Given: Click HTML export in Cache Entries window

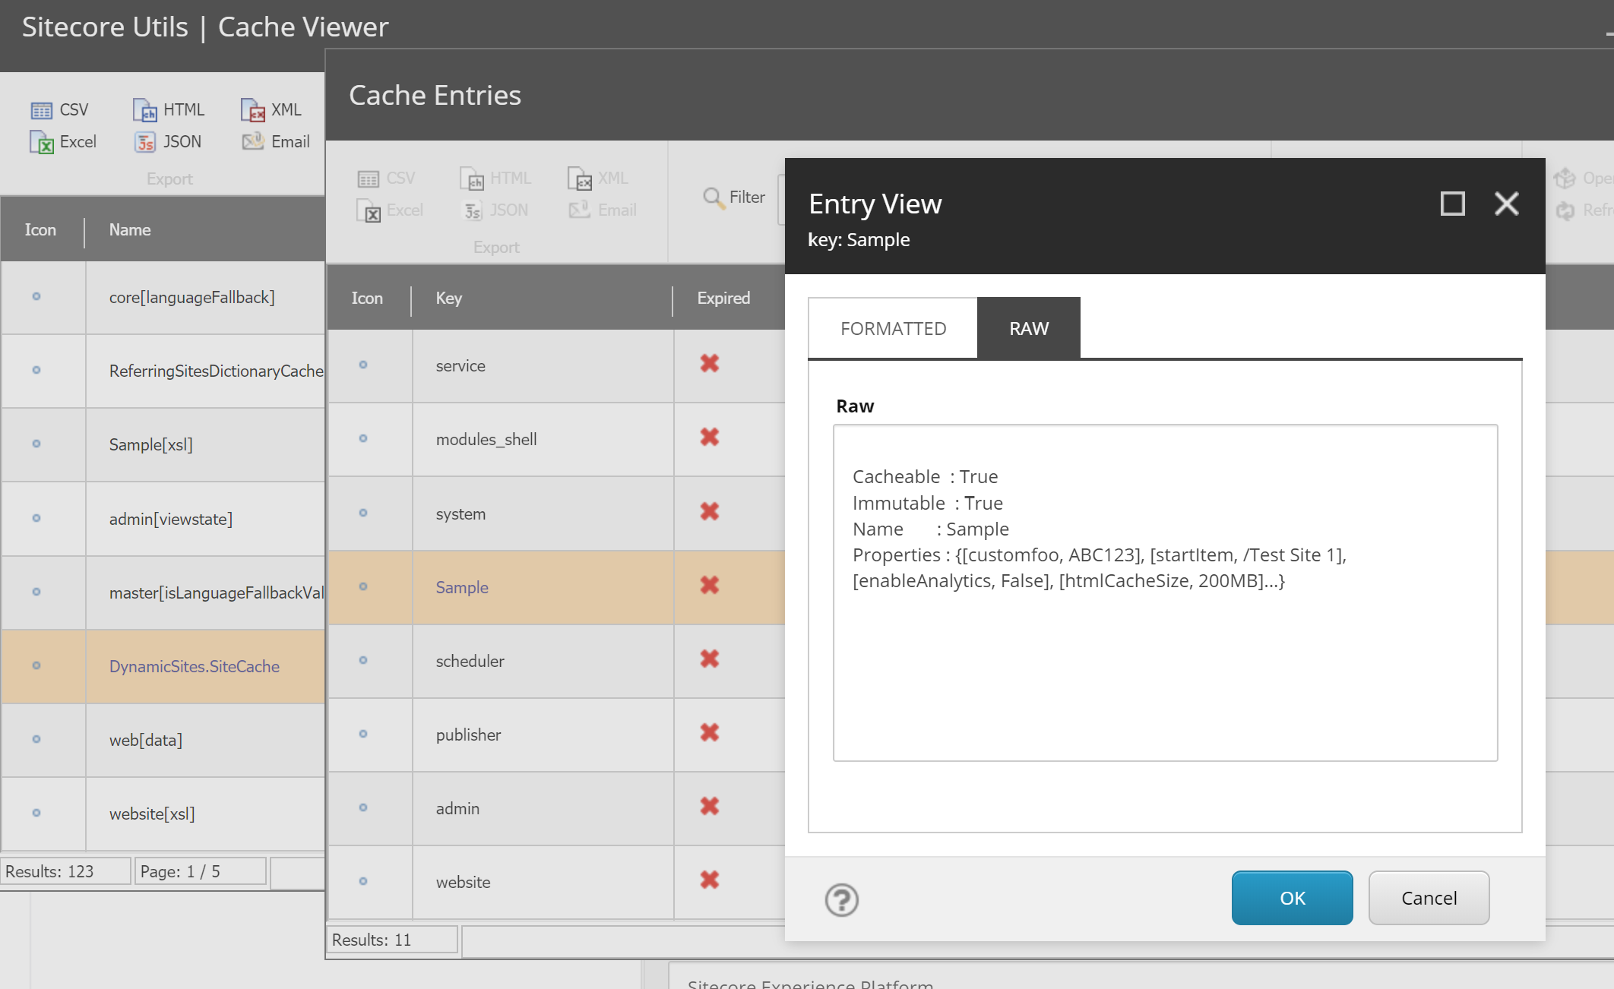Looking at the screenshot, I should click(x=495, y=178).
